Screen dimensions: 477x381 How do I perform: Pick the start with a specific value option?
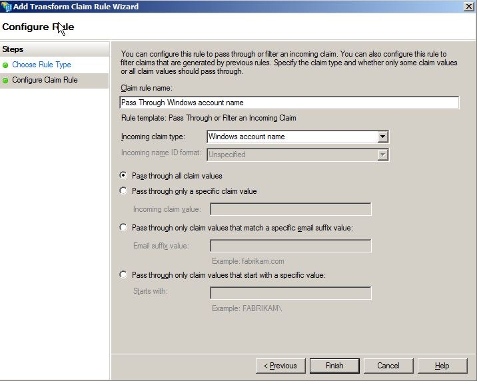123,275
